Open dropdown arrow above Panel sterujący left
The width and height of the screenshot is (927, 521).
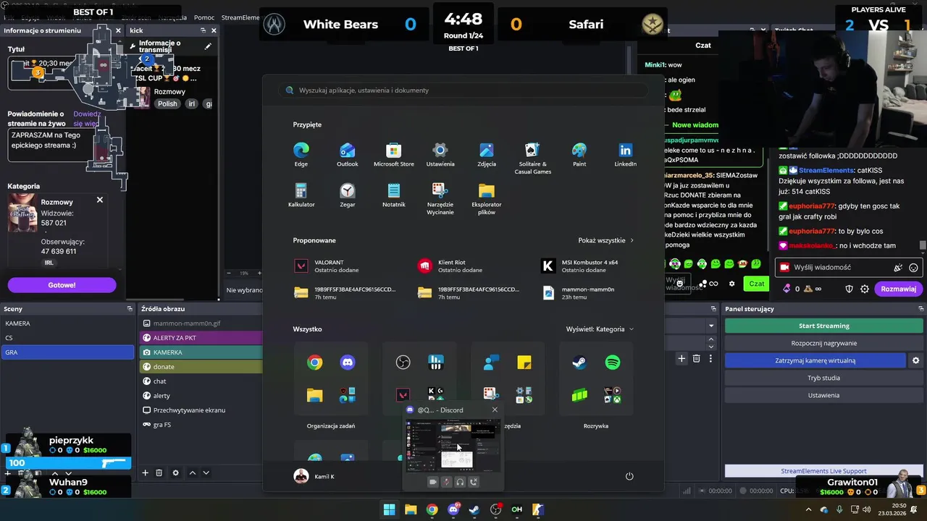click(711, 326)
